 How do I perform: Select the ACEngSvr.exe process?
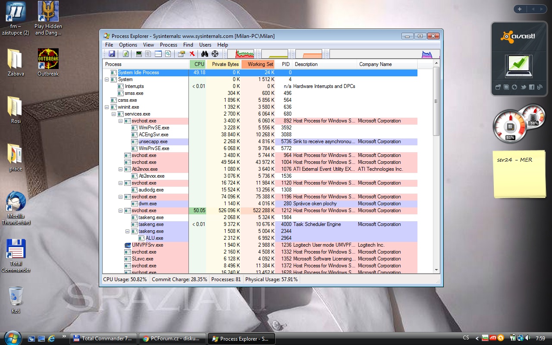pos(260,135)
